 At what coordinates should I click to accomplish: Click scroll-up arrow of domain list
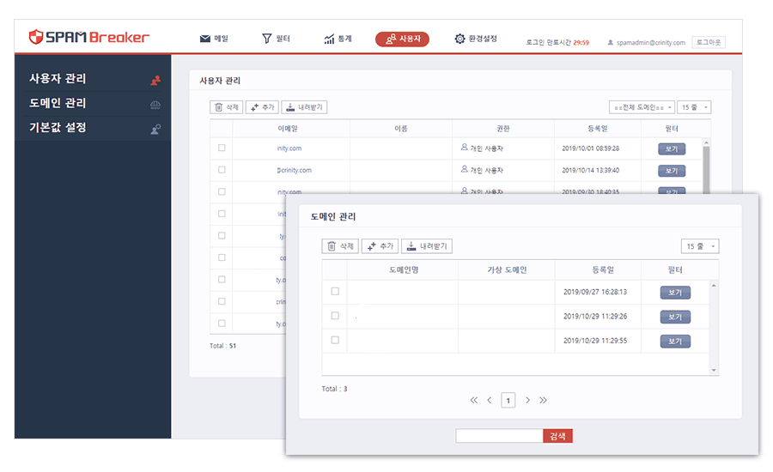pyautogui.click(x=714, y=286)
